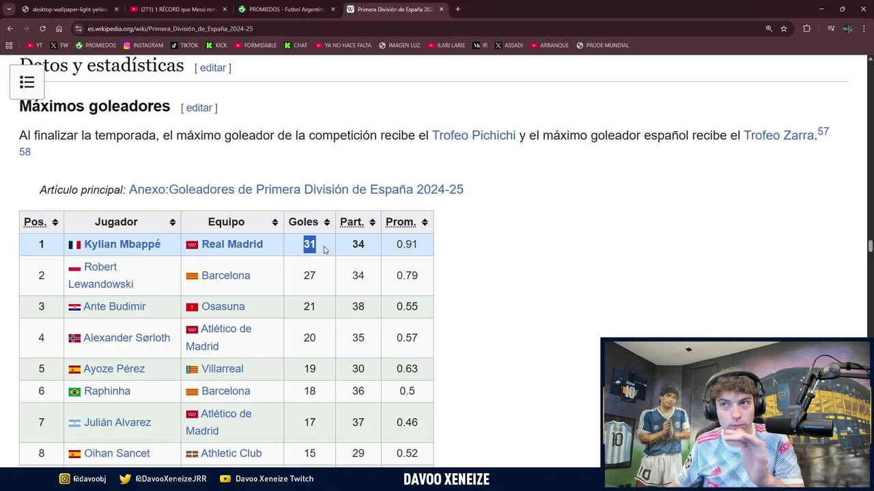Open the Extensions puzzle icon
874x491 pixels.
click(807, 29)
